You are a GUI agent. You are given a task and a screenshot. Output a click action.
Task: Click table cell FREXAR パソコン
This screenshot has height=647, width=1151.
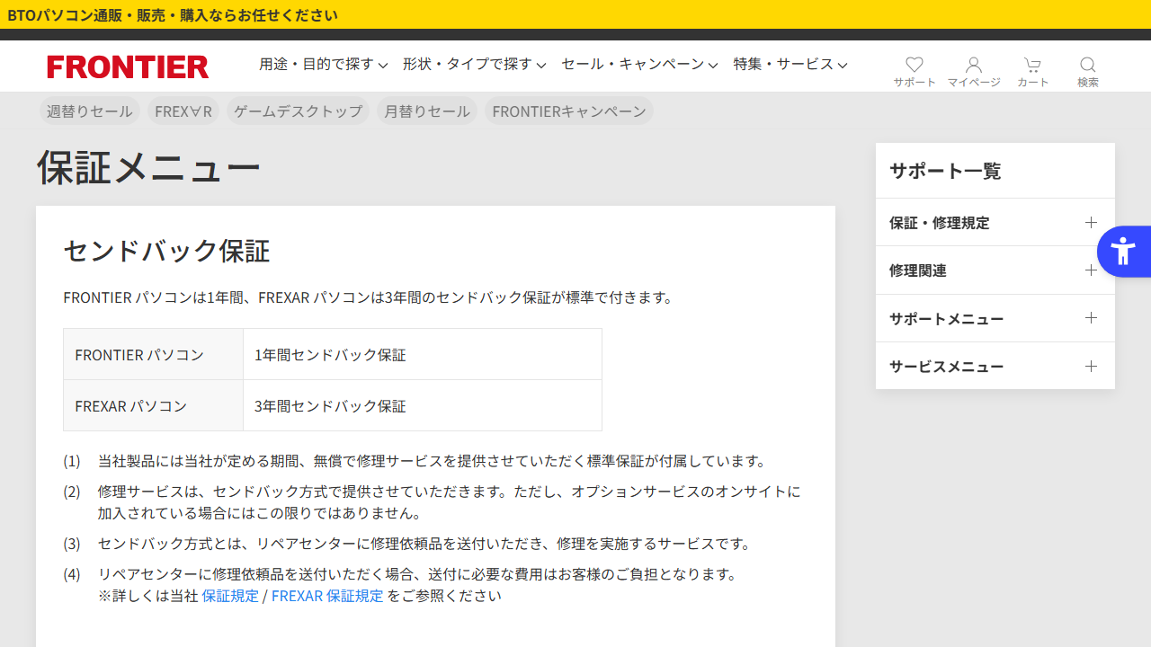click(153, 405)
